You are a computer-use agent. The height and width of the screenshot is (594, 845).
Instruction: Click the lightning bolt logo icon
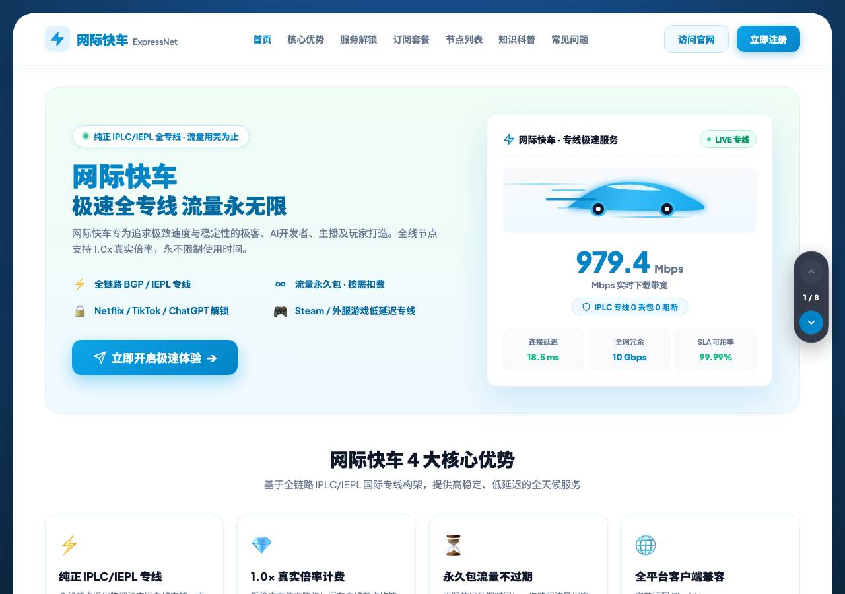tap(57, 39)
